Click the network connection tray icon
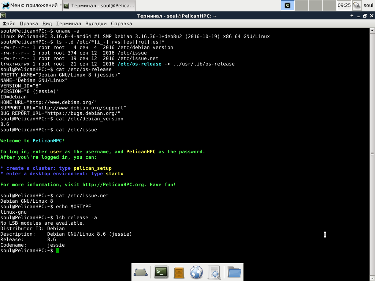 (x=357, y=5)
